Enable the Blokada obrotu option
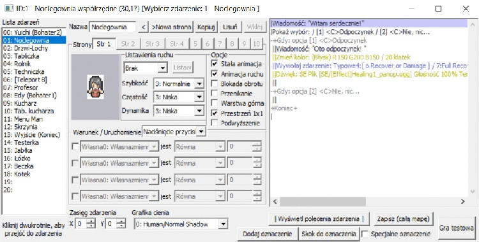 point(215,83)
